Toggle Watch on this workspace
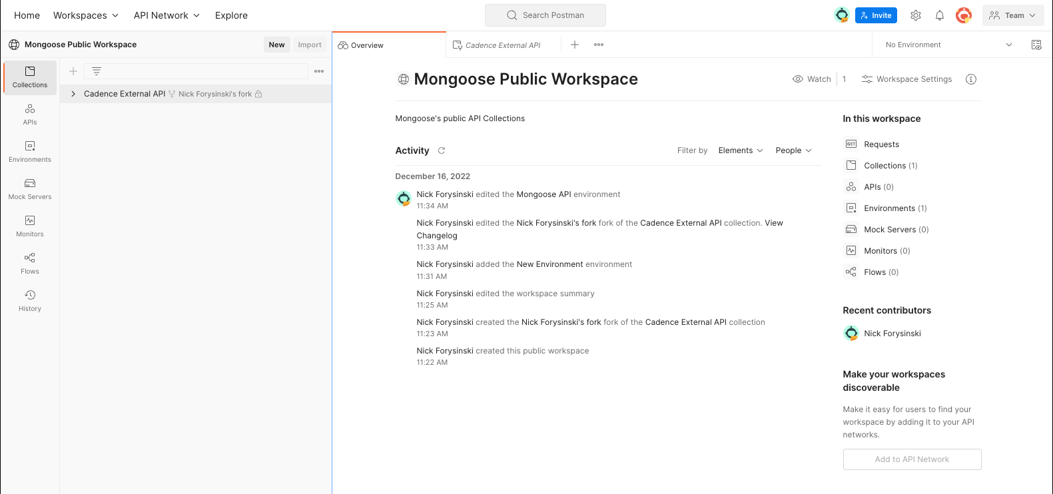The height and width of the screenshot is (494, 1053). (x=812, y=79)
